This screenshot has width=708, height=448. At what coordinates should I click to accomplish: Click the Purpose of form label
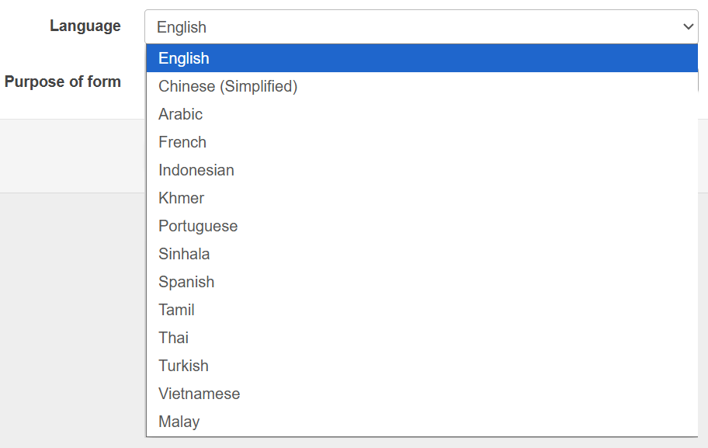pyautogui.click(x=62, y=82)
